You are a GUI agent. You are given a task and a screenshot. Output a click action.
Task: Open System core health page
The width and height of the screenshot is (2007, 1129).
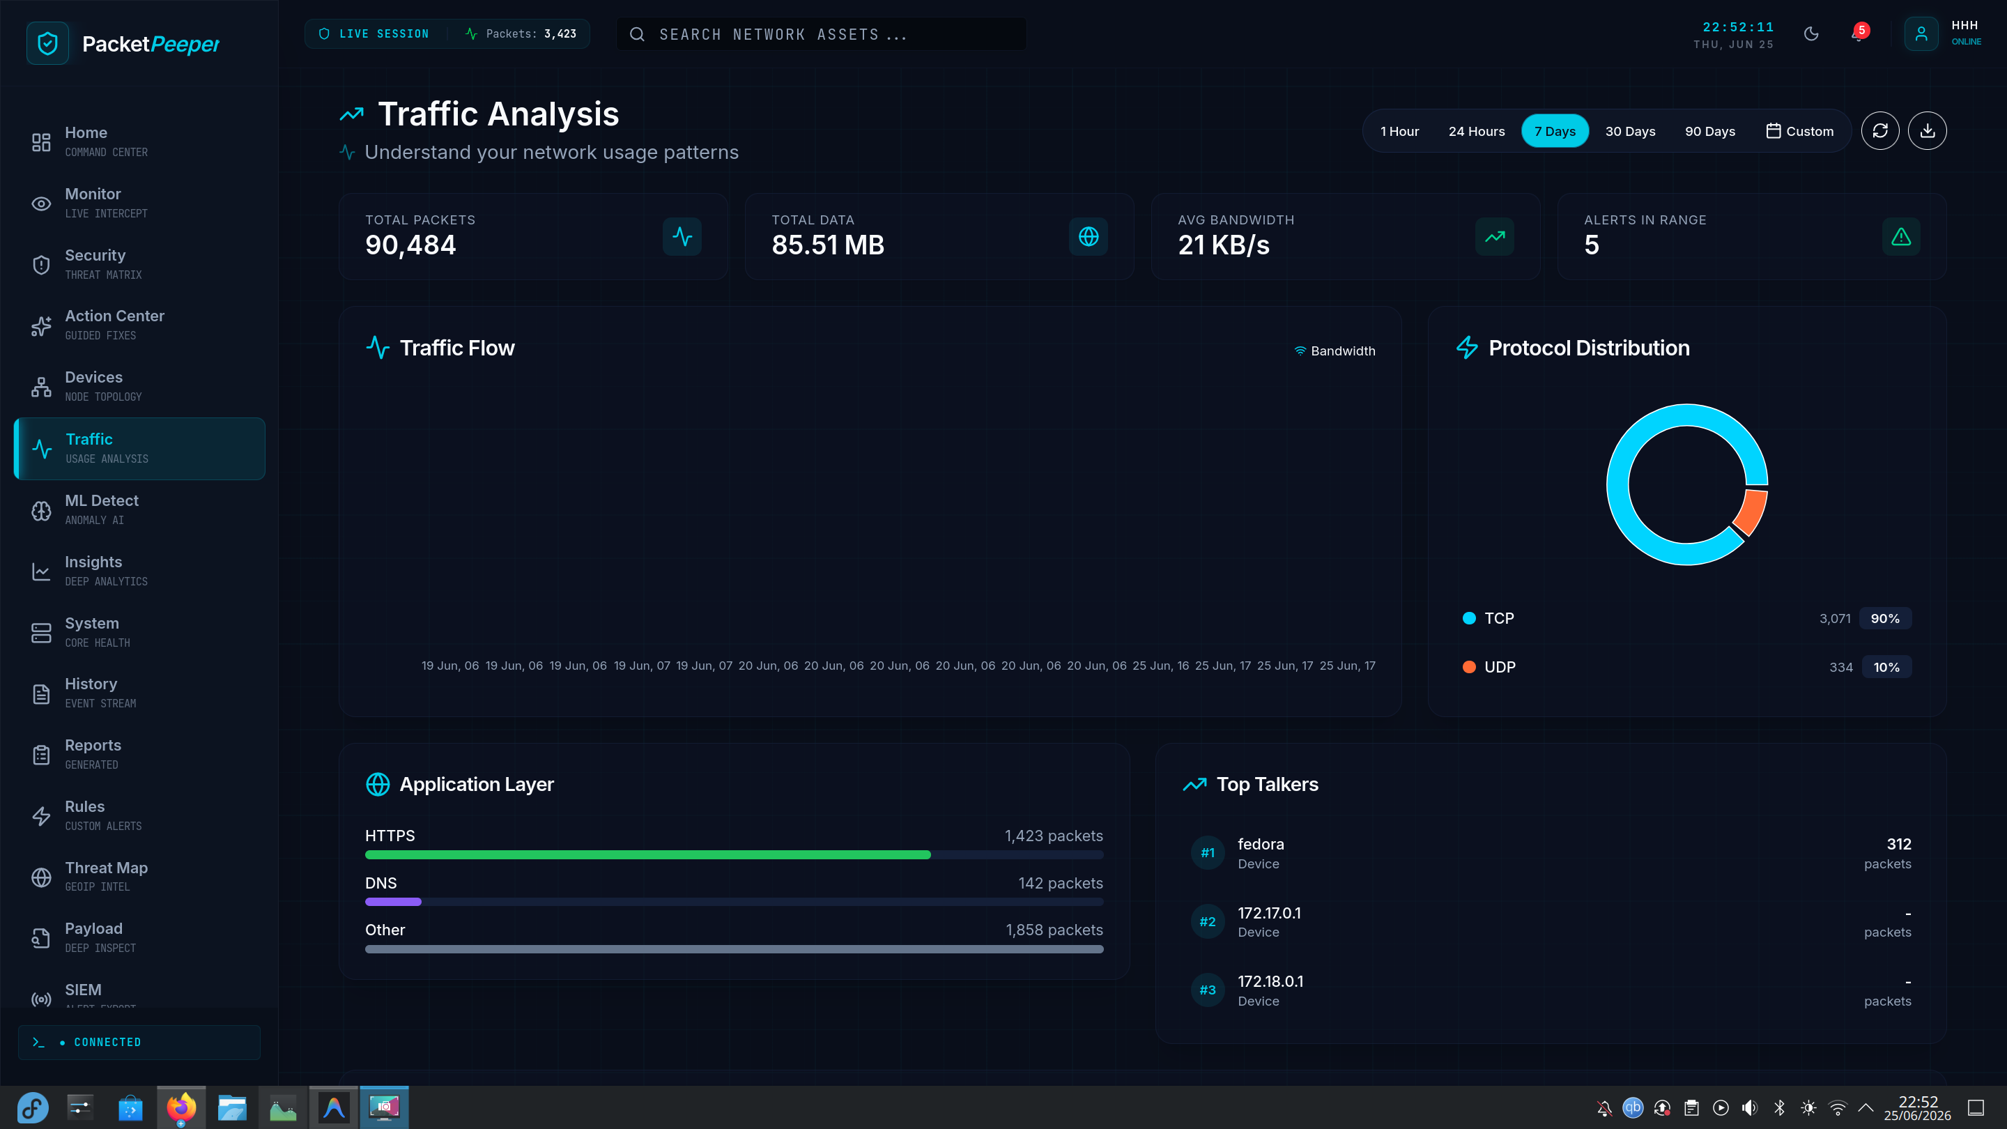coord(139,632)
